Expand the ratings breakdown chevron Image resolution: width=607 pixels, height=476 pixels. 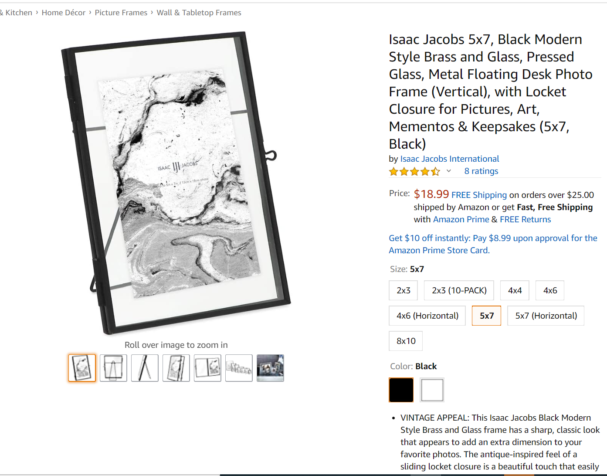click(448, 171)
